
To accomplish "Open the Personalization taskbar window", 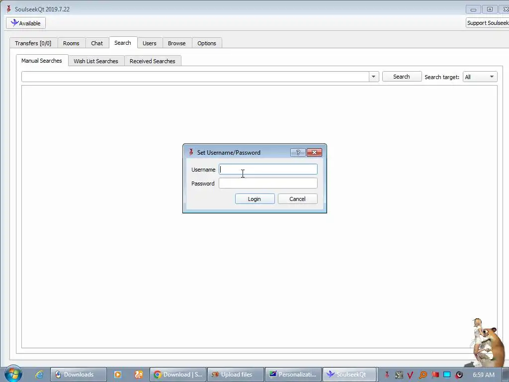I will point(293,375).
